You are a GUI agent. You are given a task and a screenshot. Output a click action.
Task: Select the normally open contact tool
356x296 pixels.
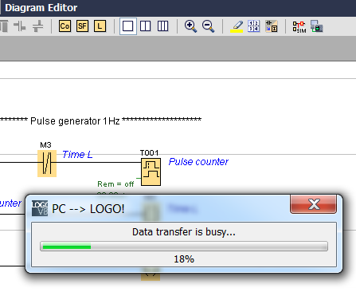(20, 26)
